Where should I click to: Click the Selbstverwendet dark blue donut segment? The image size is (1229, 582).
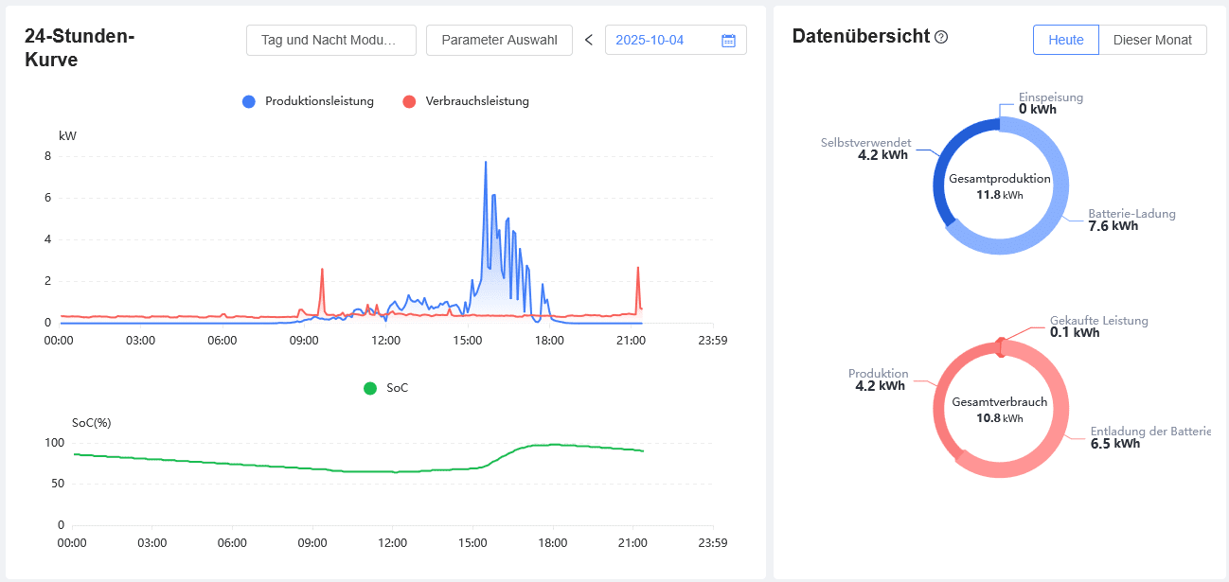[x=943, y=178]
